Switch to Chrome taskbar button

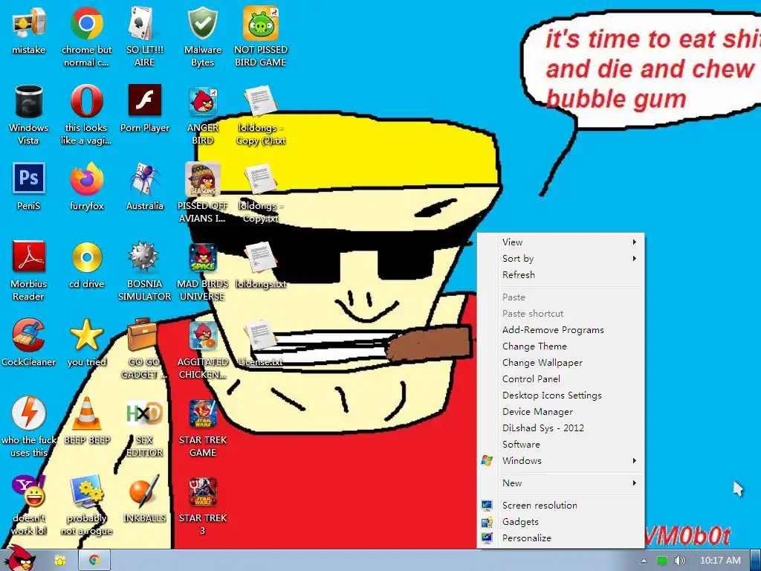tap(94, 561)
